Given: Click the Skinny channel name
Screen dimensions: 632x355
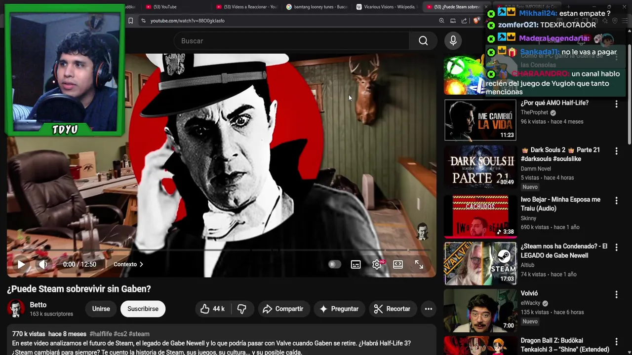Looking at the screenshot, I should (528, 218).
